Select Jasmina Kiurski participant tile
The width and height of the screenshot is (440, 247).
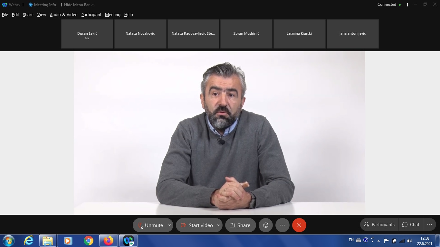click(x=299, y=34)
